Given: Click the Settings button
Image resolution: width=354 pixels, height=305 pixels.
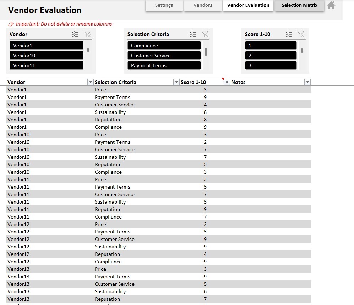Looking at the screenshot, I should [x=164, y=5].
